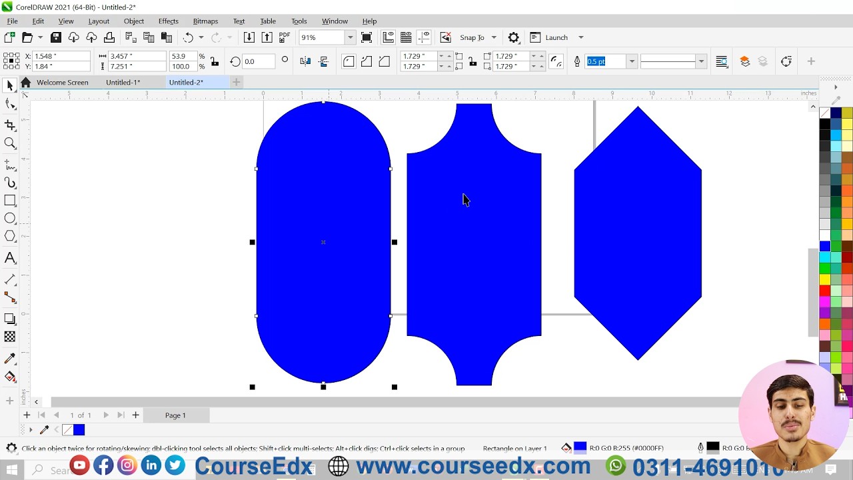Viewport: 853px width, 480px height.
Task: Expand the Undo history dropdown
Action: (201, 37)
